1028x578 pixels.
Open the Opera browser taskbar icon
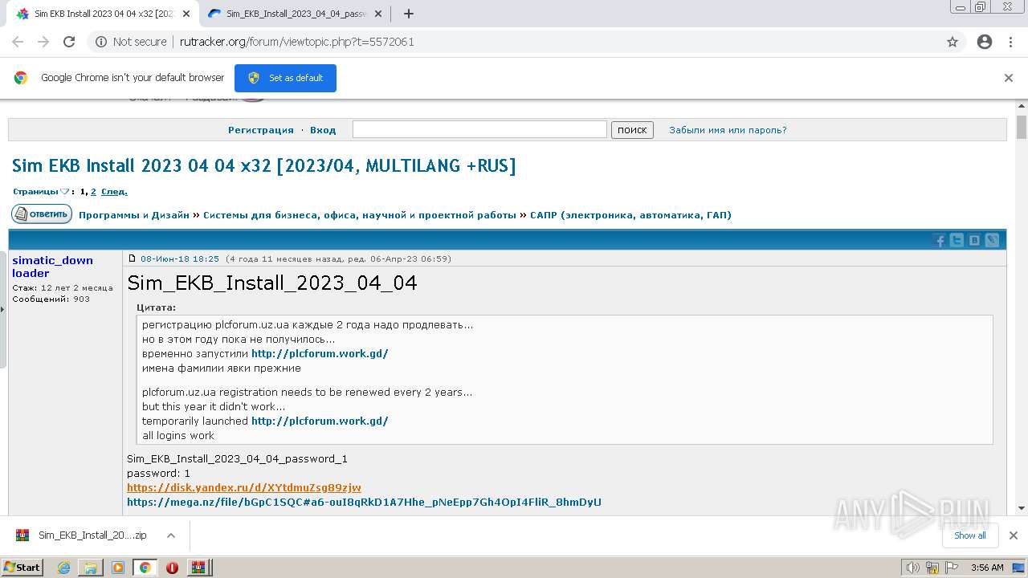pyautogui.click(x=172, y=568)
